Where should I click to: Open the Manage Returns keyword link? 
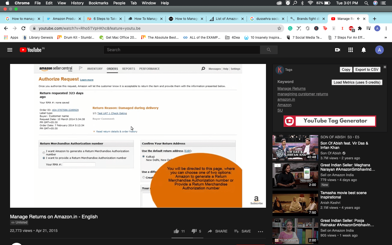(x=291, y=88)
